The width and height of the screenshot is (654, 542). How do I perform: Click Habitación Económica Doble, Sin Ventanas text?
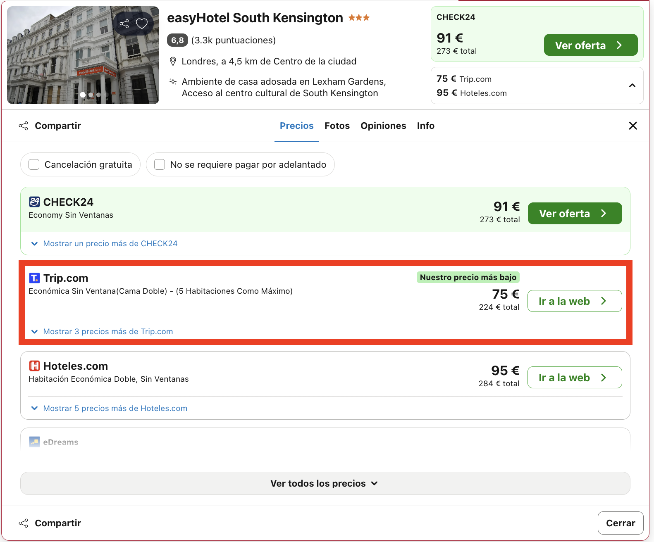pyautogui.click(x=109, y=379)
